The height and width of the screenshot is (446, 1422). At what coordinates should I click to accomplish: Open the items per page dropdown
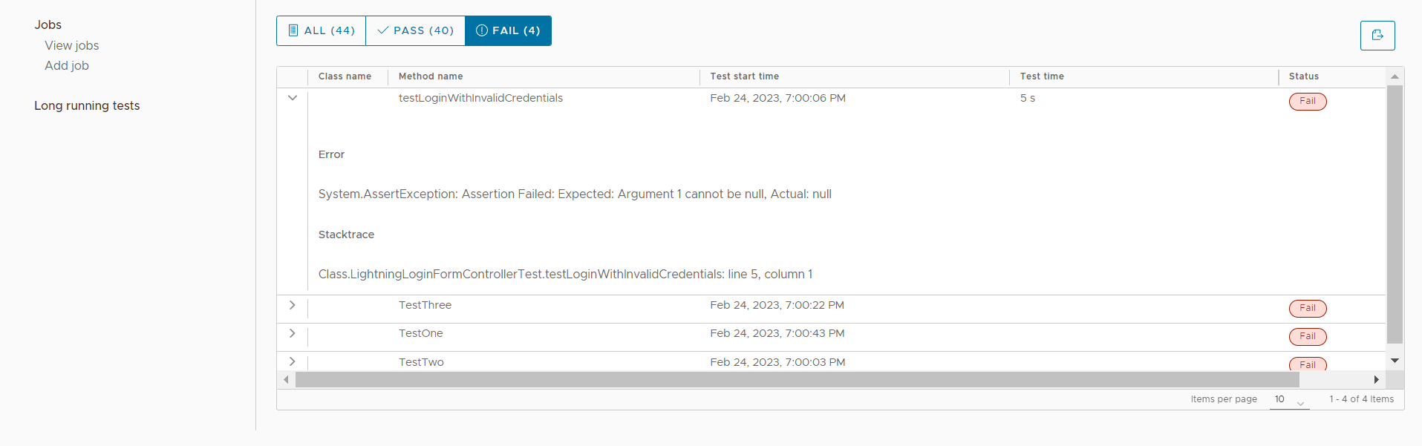pos(1289,400)
